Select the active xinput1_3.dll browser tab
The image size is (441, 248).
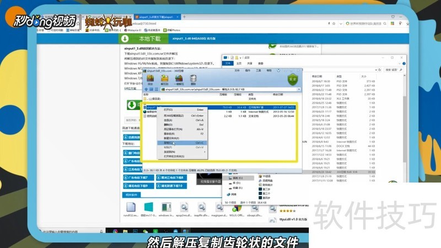tap(157, 17)
